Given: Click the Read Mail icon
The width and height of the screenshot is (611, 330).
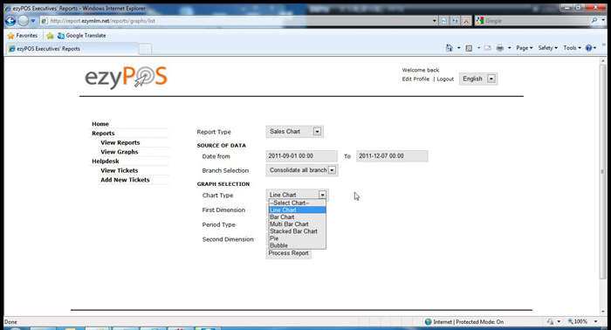Looking at the screenshot, I should coord(487,48).
